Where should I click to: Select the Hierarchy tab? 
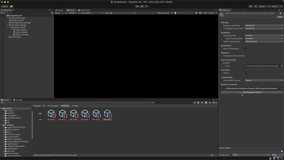7,10
